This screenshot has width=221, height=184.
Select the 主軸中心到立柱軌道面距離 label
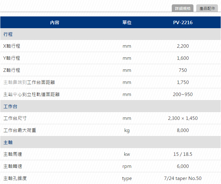click(32, 94)
